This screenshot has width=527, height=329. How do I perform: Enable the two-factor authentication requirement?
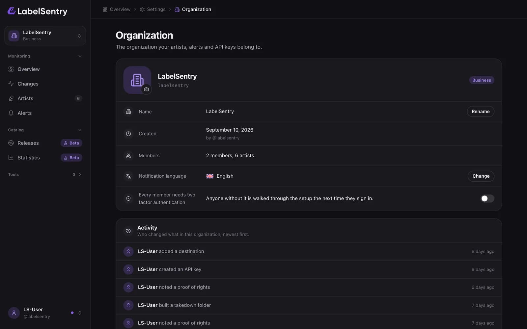[487, 198]
